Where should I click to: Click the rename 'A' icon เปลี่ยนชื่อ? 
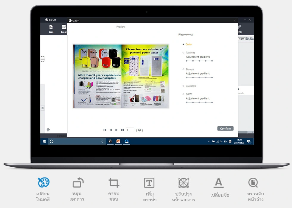[x=218, y=183]
